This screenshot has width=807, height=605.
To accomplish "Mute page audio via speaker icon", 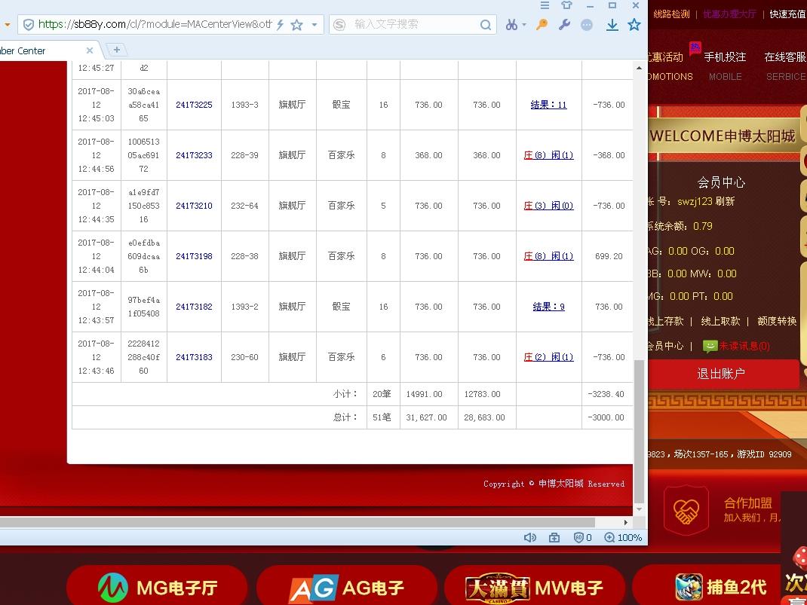I will click(530, 537).
